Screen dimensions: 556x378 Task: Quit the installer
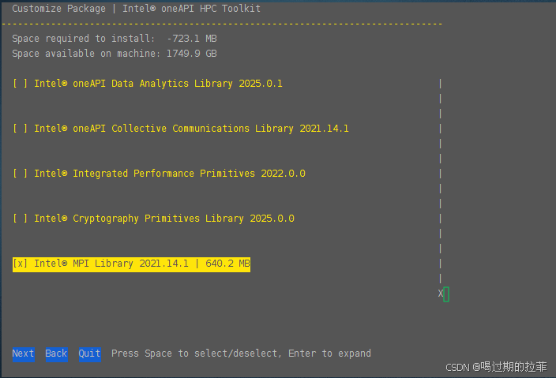(89, 354)
